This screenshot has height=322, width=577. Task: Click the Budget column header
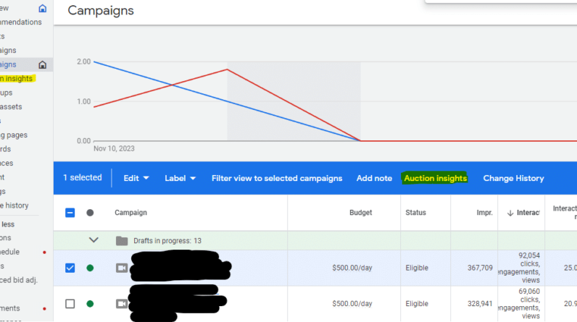(361, 213)
